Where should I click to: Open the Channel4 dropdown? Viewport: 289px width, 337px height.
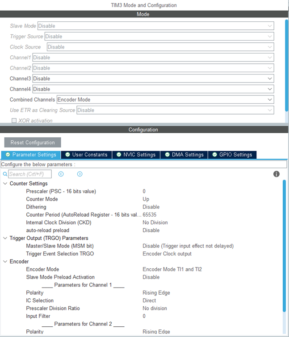[x=153, y=89]
